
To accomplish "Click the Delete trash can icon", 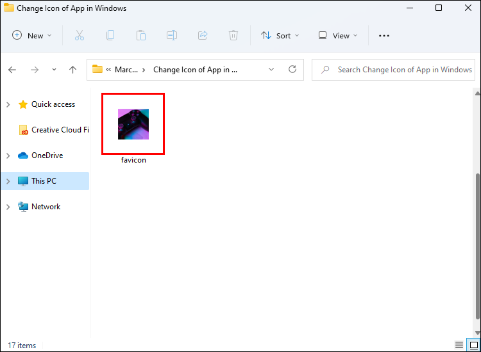I will [233, 35].
